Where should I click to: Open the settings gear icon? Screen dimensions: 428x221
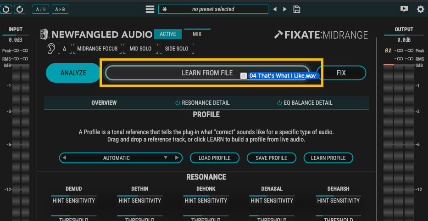click(x=420, y=9)
